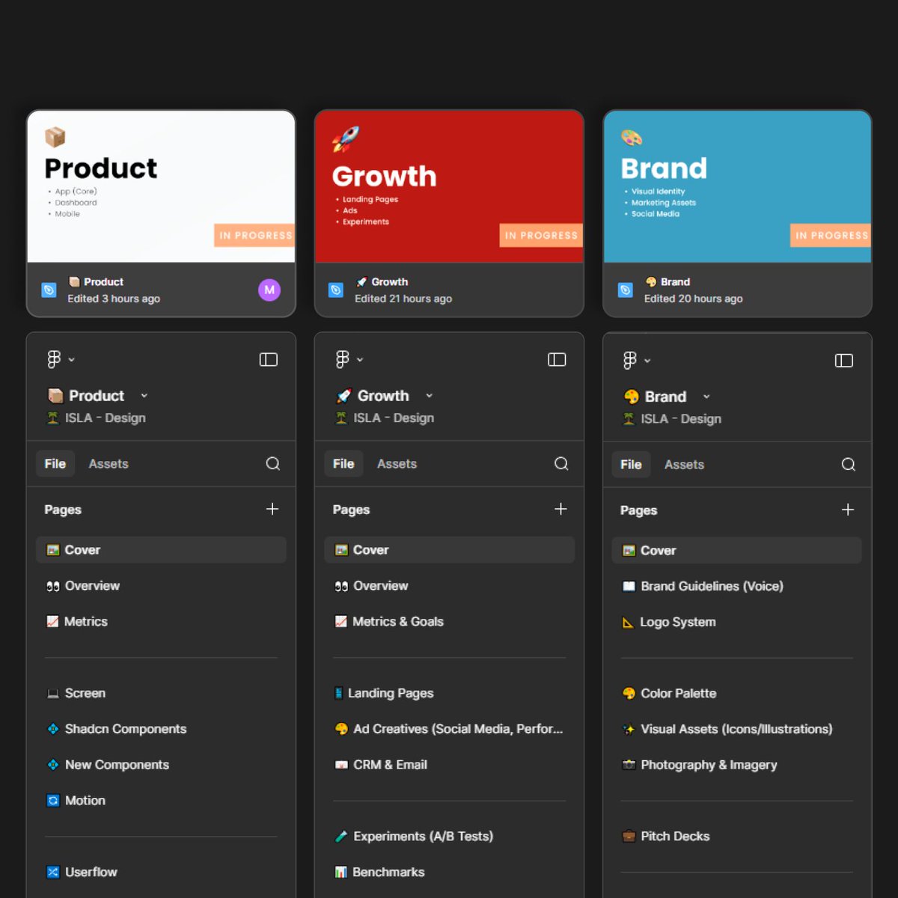Open ISLA - Design project link in Product panel
This screenshot has height=898, width=898.
[x=97, y=418]
